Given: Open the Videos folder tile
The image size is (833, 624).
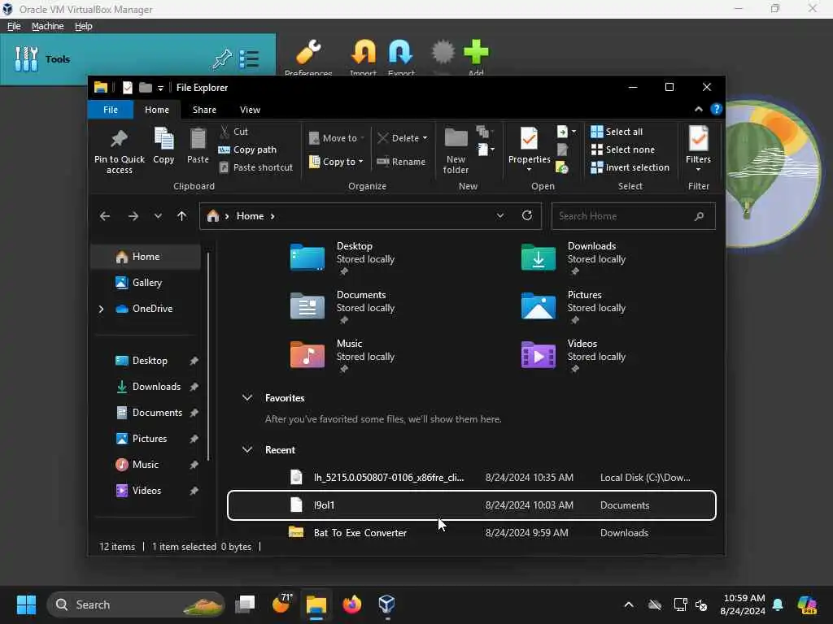Looking at the screenshot, I should [574, 356].
